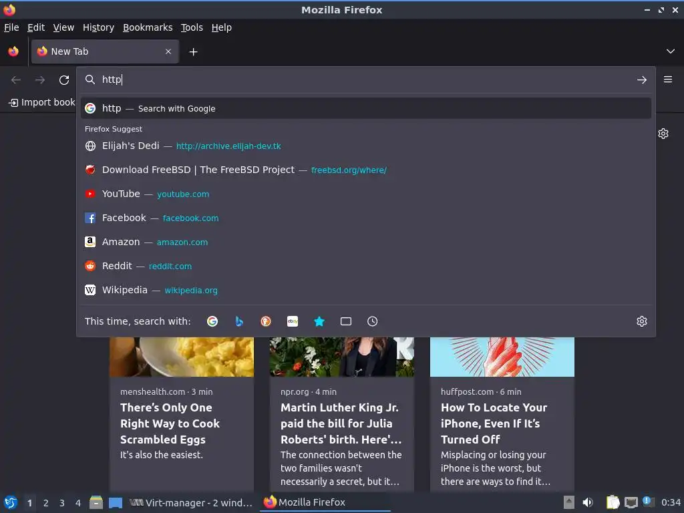This screenshot has width=684, height=513.
Task: Switch to workspace 4
Action: pyautogui.click(x=78, y=503)
